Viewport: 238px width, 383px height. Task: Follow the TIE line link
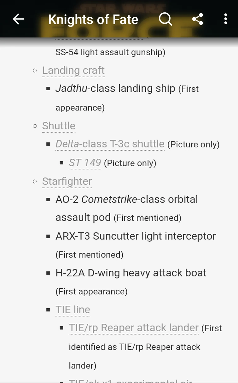(x=73, y=309)
